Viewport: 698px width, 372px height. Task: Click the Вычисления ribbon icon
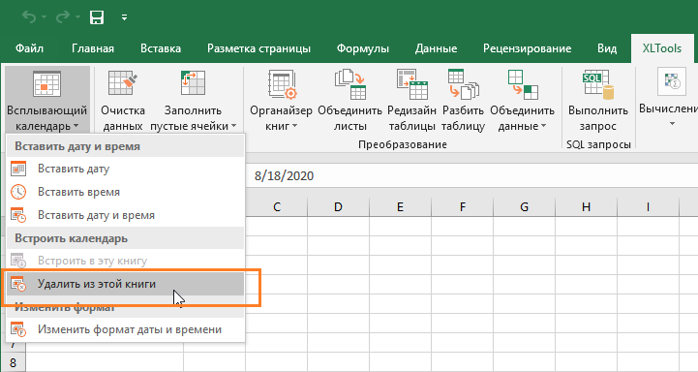click(672, 82)
